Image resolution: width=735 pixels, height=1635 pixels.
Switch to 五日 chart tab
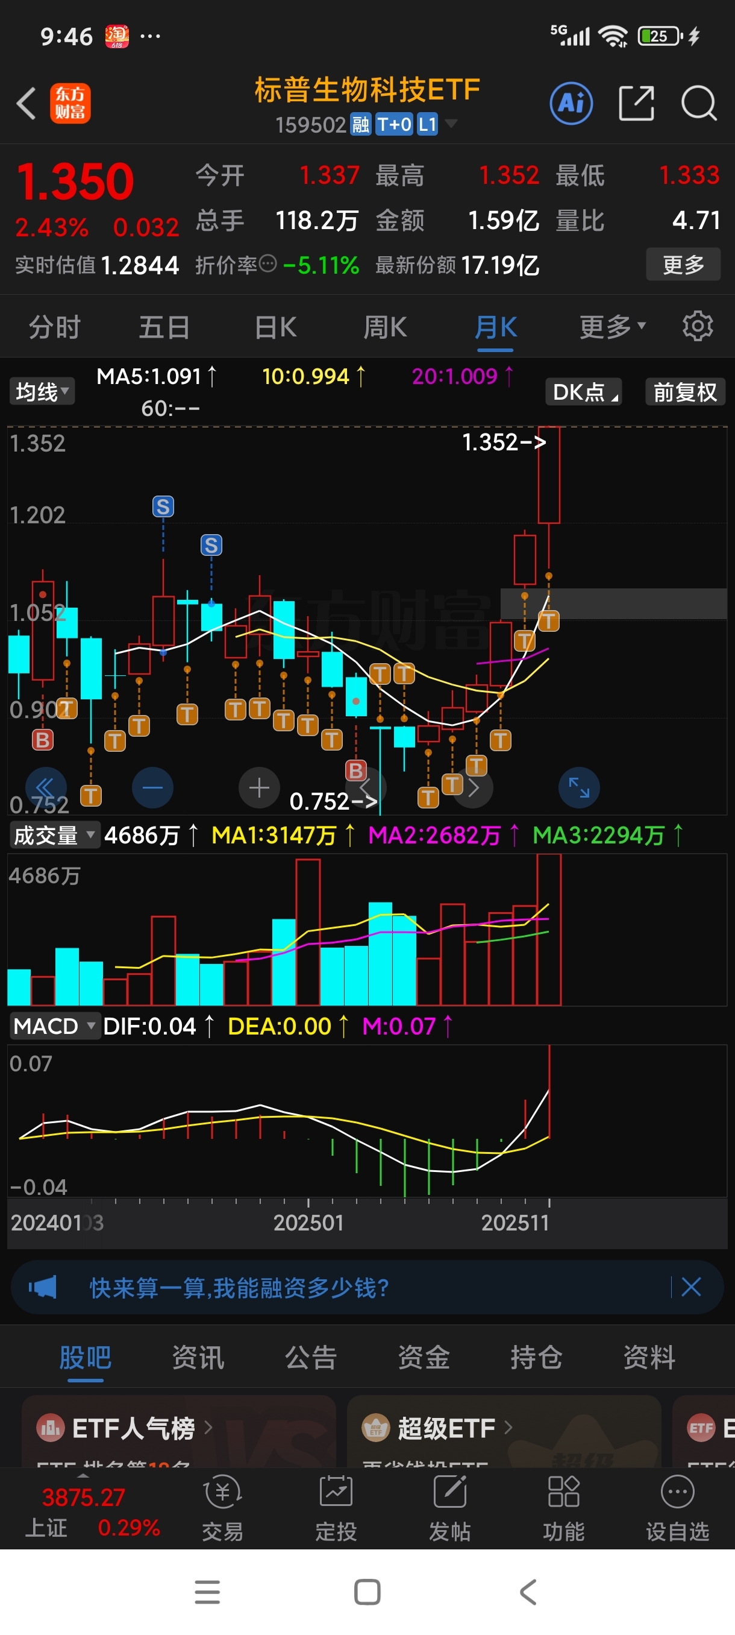pos(164,327)
